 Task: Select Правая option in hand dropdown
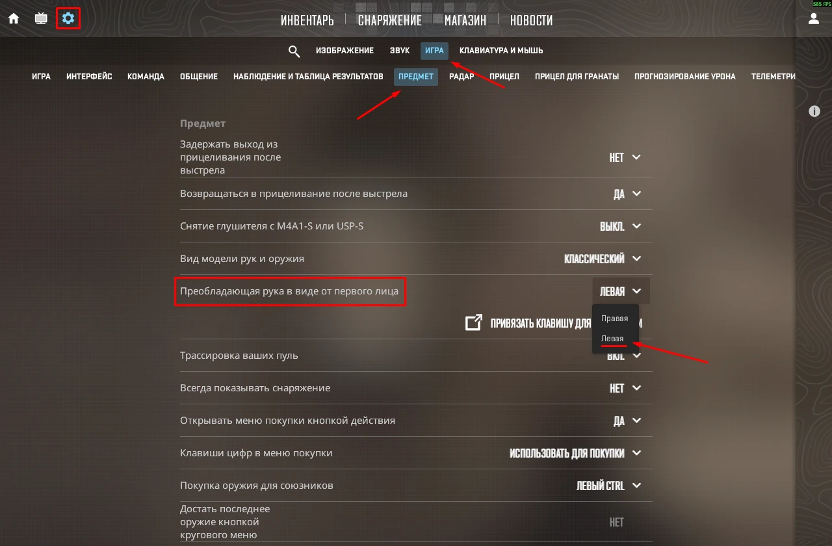tap(615, 318)
